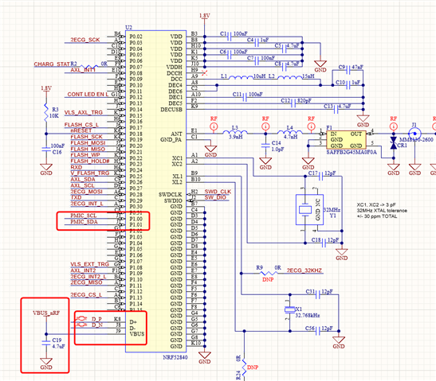The image size is (436, 381).
Task: Select resistor R24 DNP symbol
Action: (x=245, y=367)
